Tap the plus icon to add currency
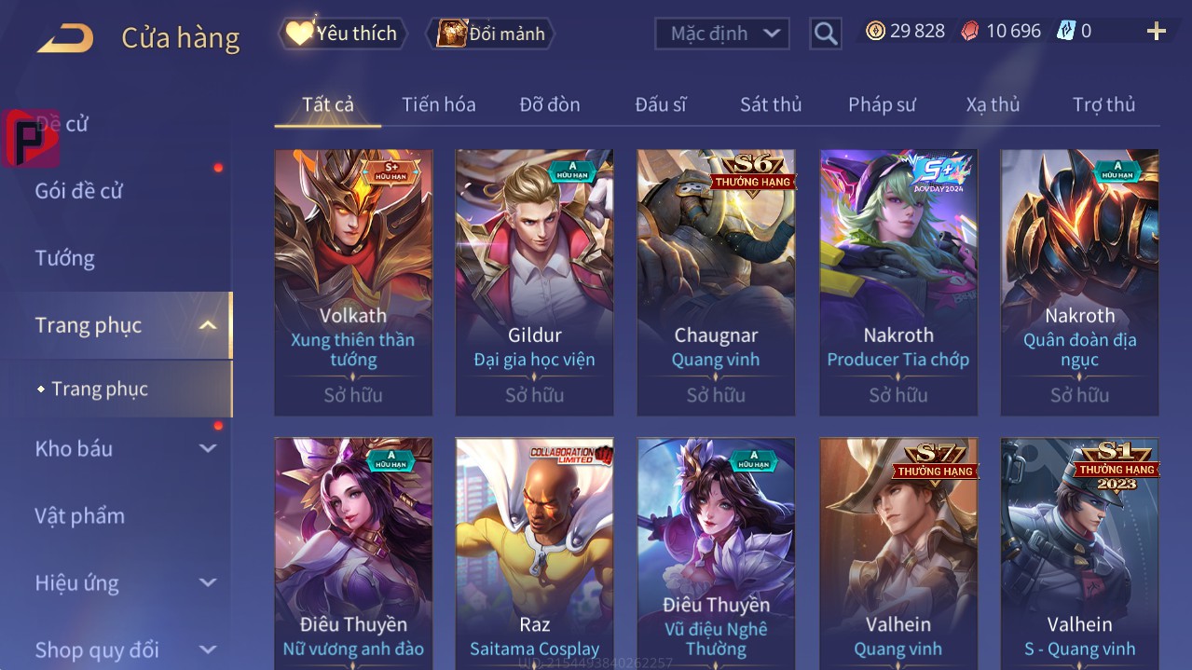This screenshot has height=670, width=1192. (1157, 32)
